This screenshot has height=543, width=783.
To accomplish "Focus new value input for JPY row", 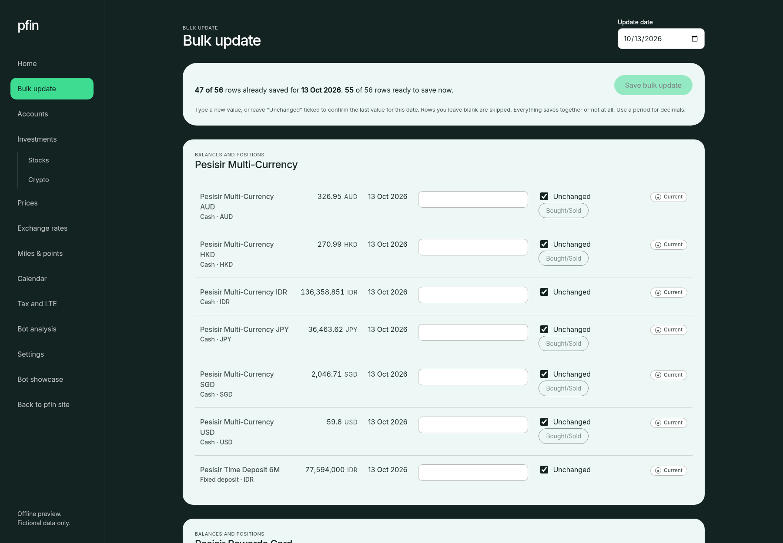I will pyautogui.click(x=473, y=332).
